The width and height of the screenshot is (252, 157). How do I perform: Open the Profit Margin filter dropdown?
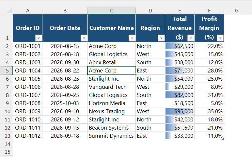pyautogui.click(x=220, y=38)
